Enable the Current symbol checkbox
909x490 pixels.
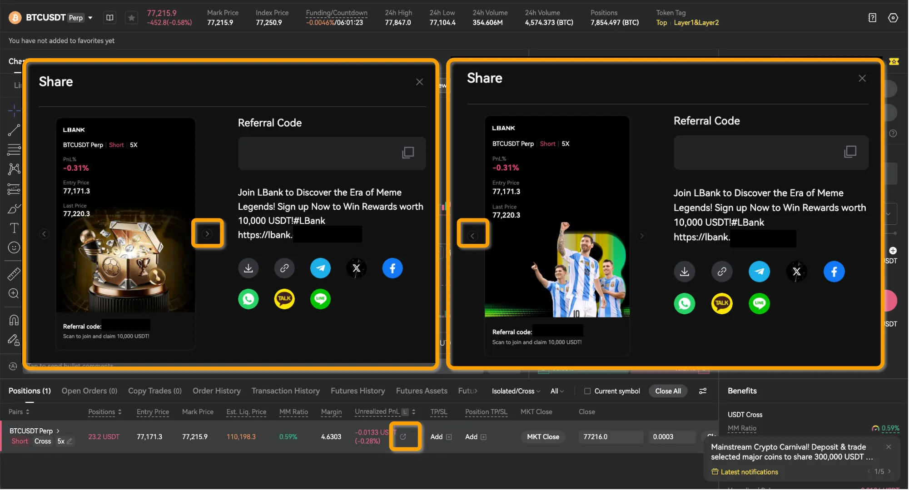pos(587,391)
